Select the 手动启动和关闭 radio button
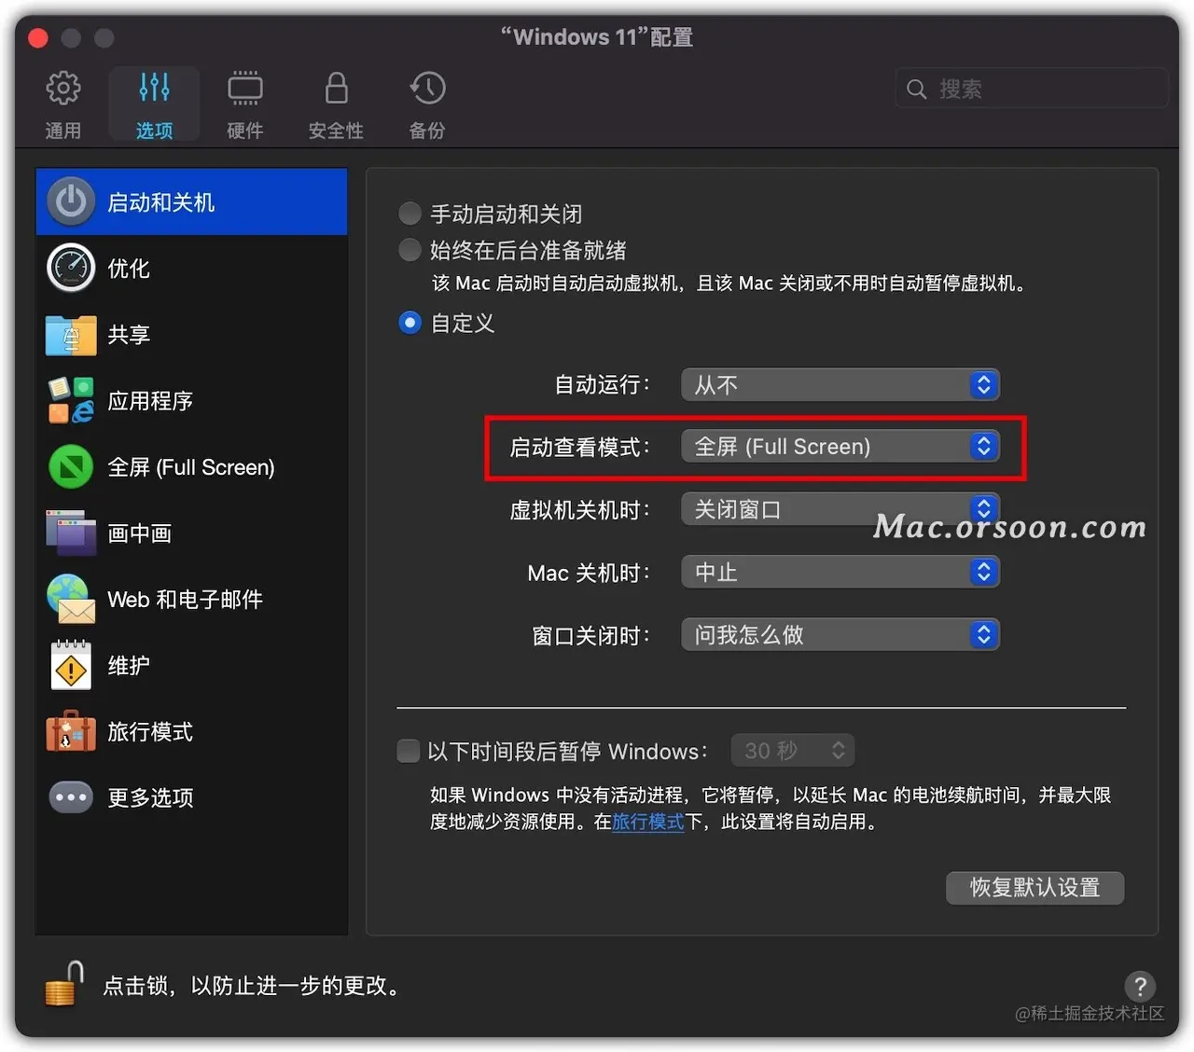Screen dimensions: 1194x1052 click(x=410, y=214)
